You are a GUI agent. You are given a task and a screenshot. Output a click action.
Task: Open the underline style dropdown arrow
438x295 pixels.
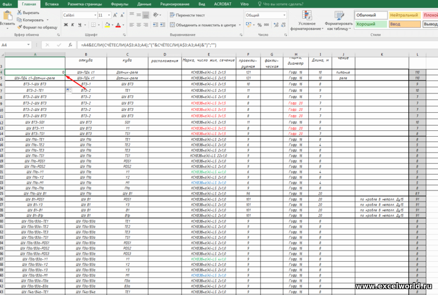click(x=85, y=25)
